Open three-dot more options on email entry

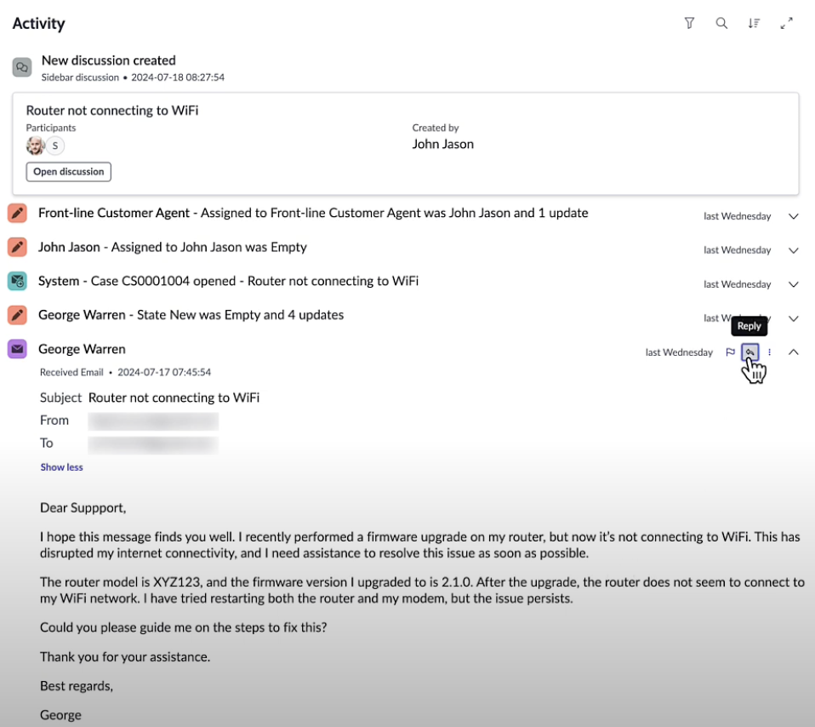pyautogui.click(x=770, y=352)
